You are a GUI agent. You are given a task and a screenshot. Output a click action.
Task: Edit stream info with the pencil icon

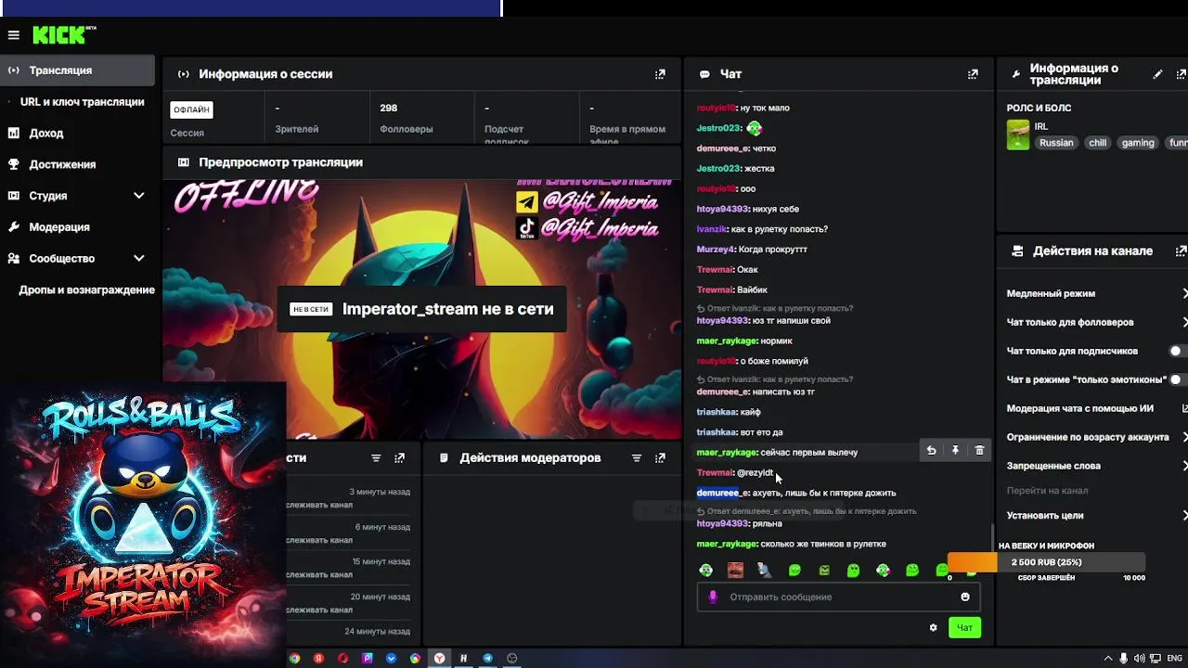pyautogui.click(x=1157, y=74)
